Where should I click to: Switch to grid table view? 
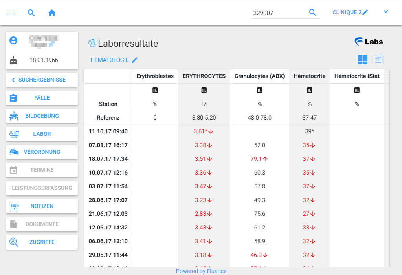tap(363, 60)
